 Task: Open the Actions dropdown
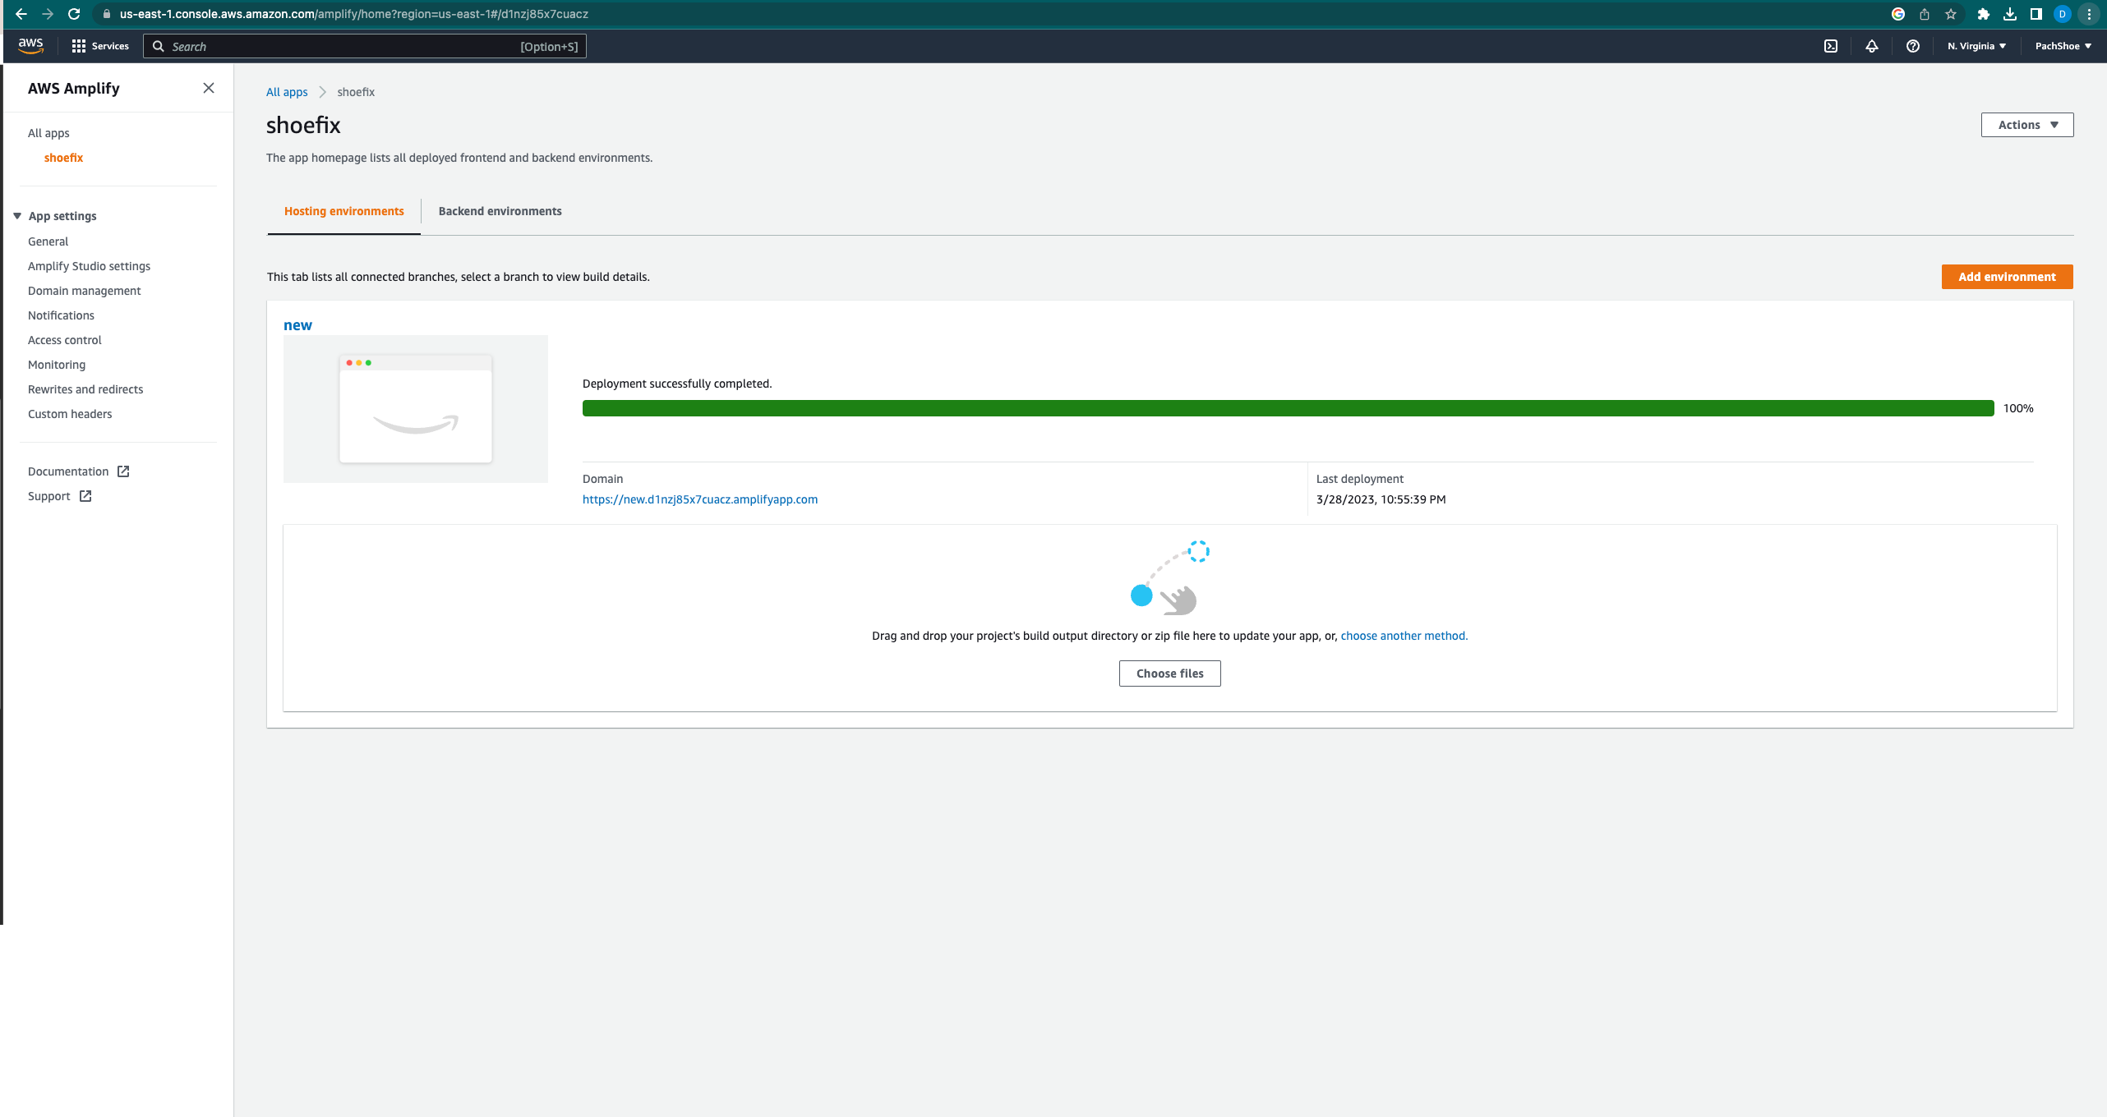click(2026, 124)
